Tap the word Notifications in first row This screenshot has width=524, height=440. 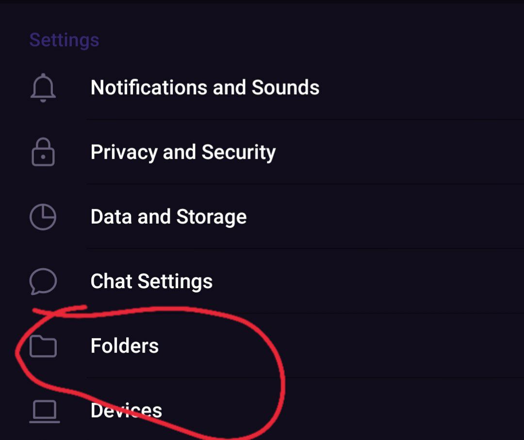pyautogui.click(x=149, y=87)
